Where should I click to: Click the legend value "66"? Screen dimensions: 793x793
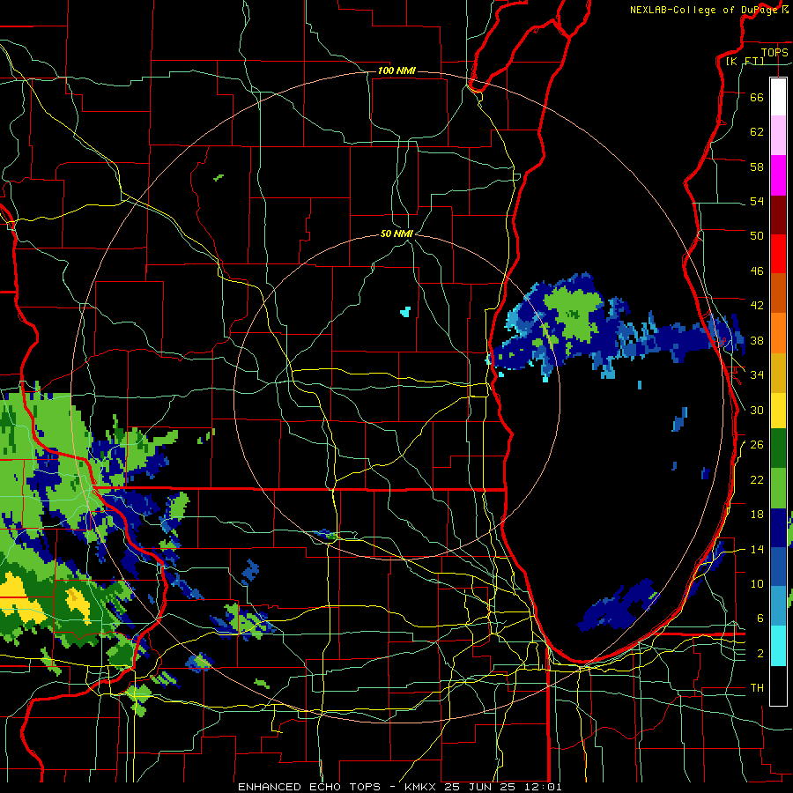[x=757, y=97]
